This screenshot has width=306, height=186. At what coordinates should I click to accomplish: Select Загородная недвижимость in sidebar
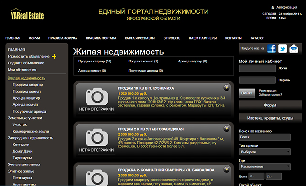(30, 138)
